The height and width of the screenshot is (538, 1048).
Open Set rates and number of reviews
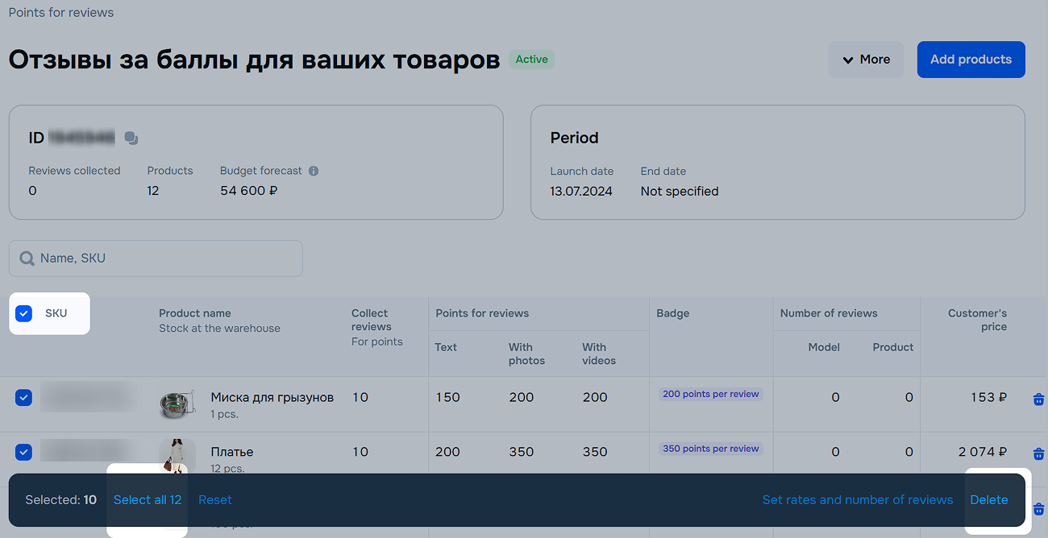857,500
